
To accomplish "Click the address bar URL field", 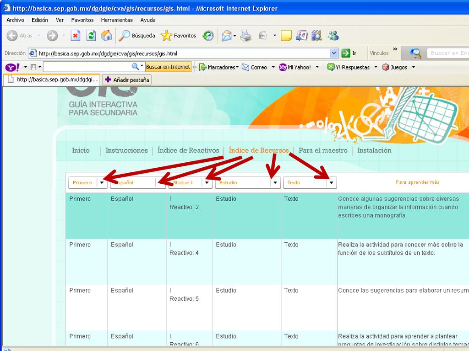I will [x=183, y=53].
